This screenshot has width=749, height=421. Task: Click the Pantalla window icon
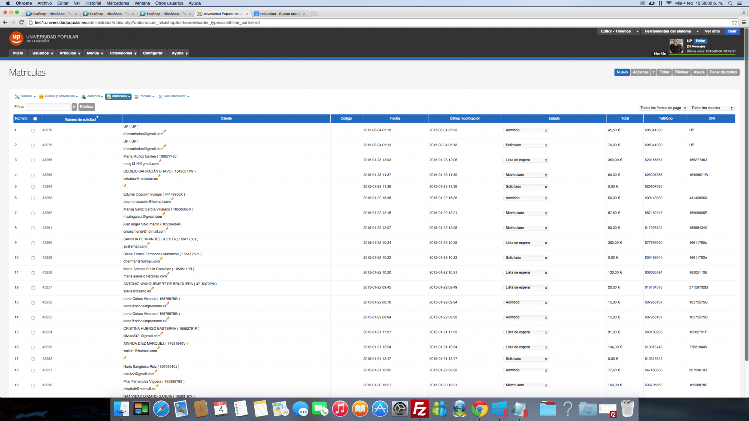click(136, 97)
